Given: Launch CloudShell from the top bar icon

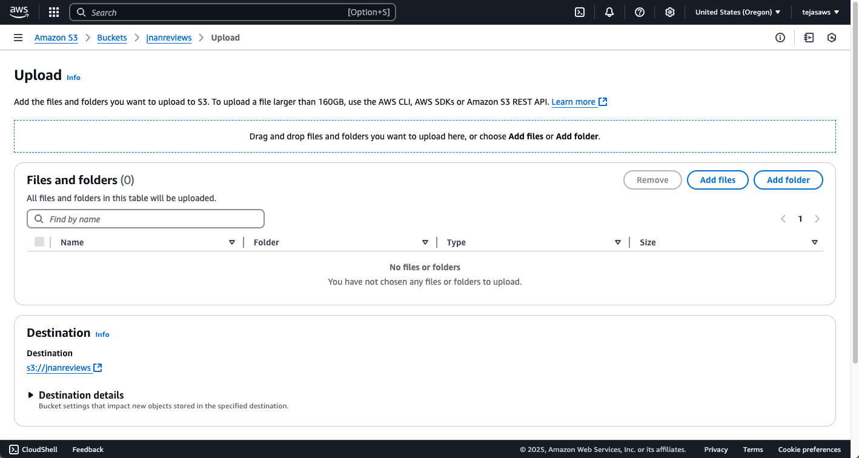Looking at the screenshot, I should [x=580, y=12].
